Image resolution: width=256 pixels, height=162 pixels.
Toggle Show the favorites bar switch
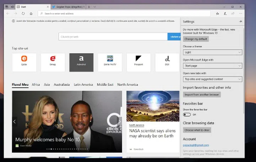[187, 115]
